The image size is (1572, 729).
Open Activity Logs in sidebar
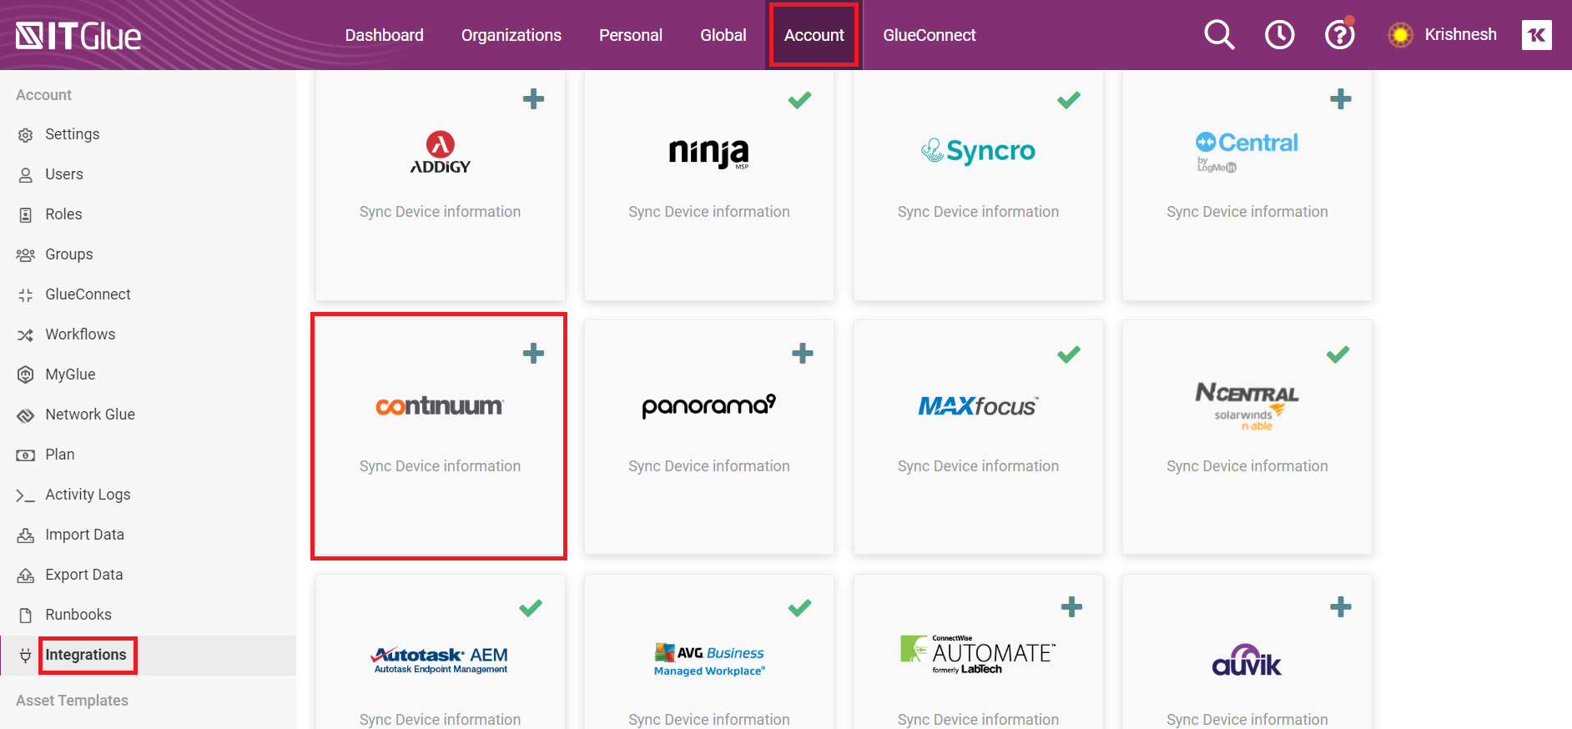pyautogui.click(x=88, y=495)
